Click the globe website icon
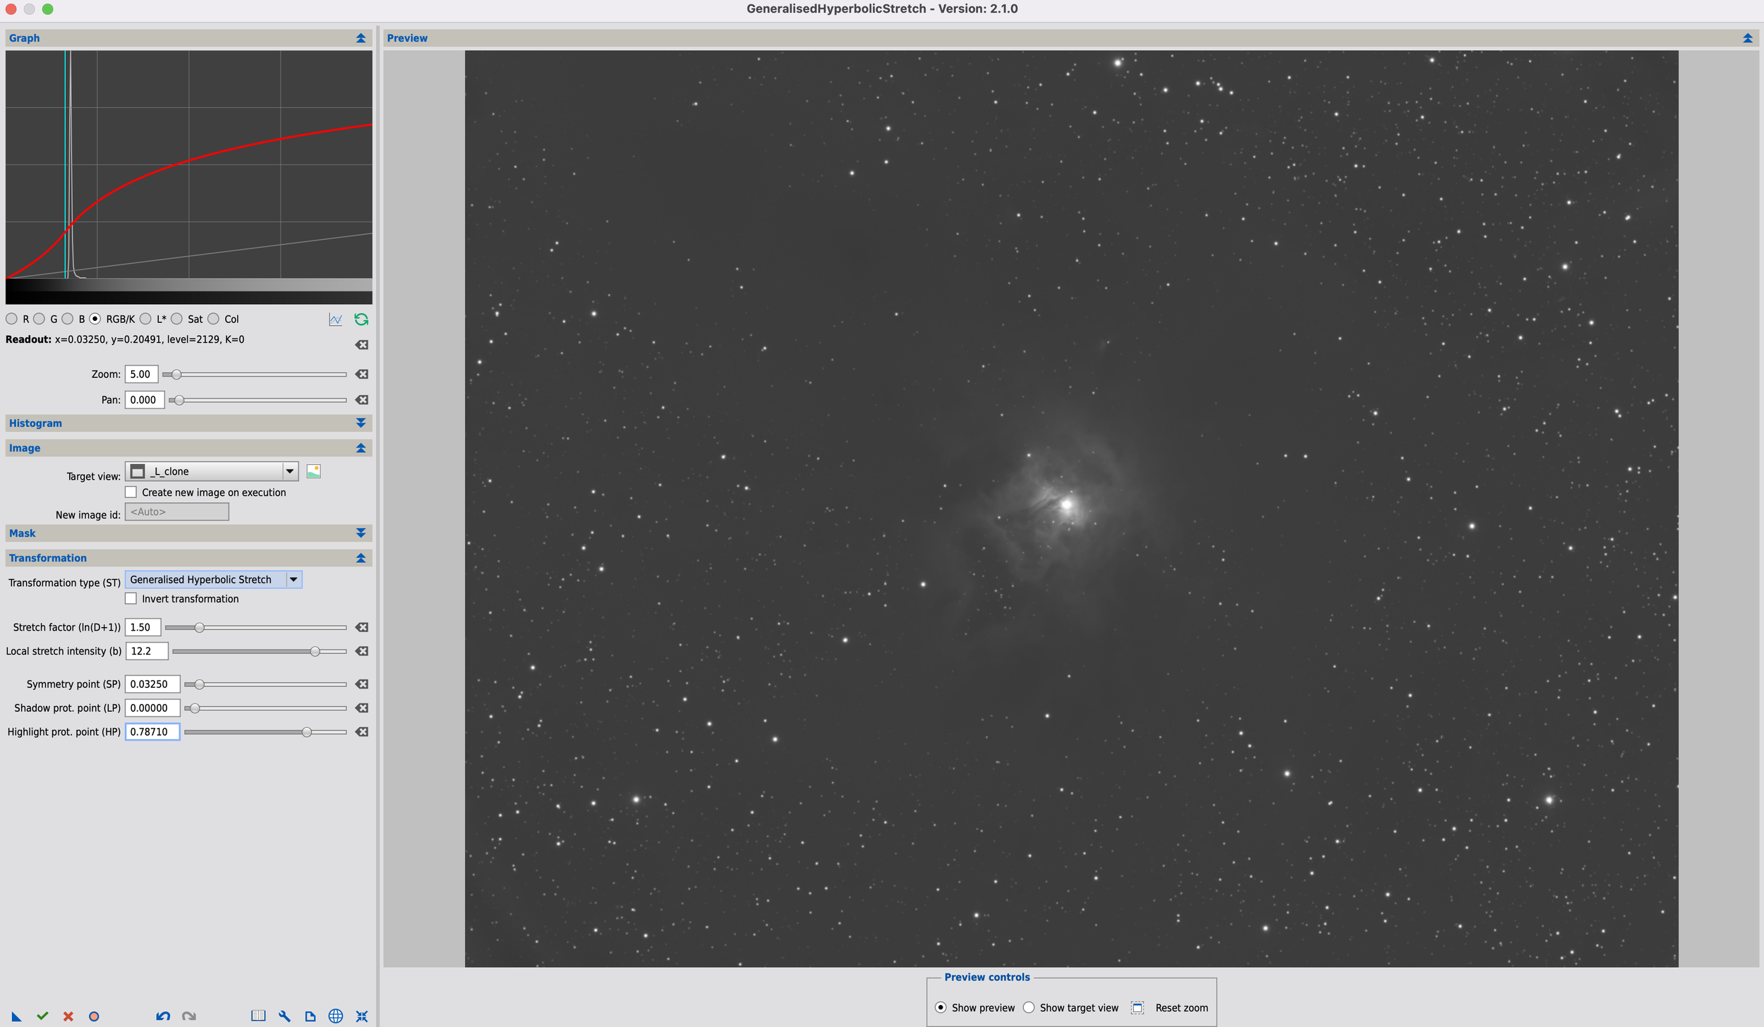 [336, 1016]
